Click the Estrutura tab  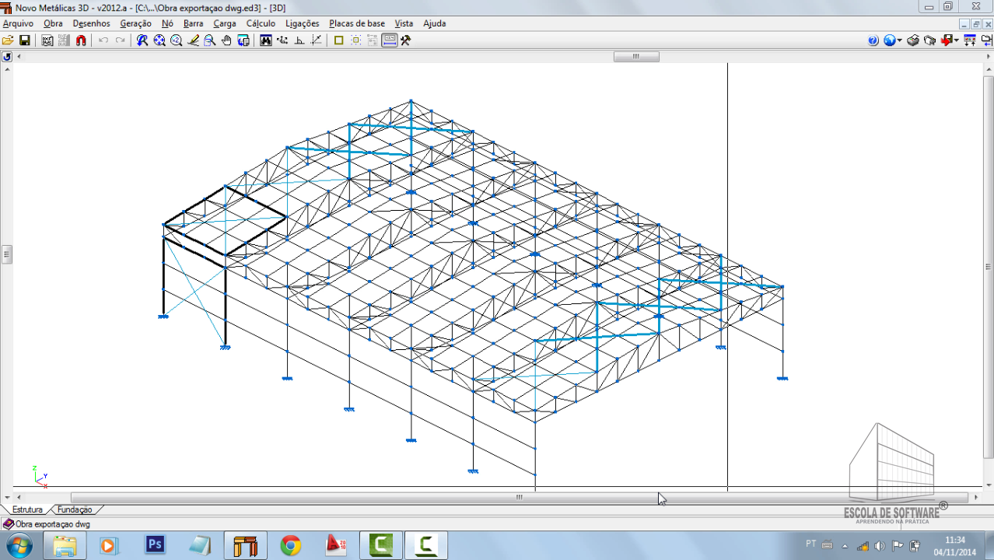point(27,510)
